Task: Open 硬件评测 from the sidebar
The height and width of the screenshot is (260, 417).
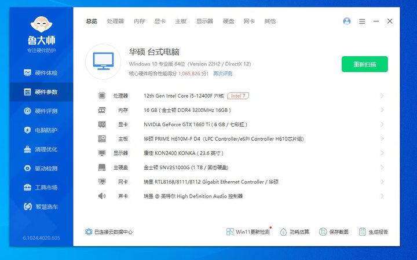Action: pos(41,111)
